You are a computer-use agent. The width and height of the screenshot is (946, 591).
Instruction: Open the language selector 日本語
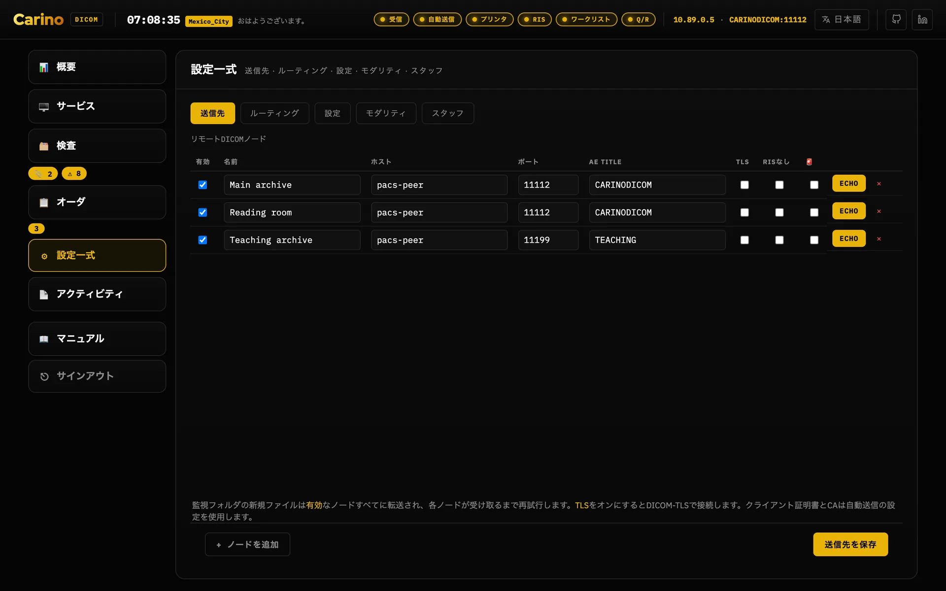842,20
